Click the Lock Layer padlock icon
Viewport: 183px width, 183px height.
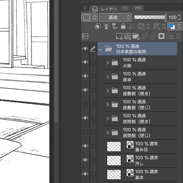[x=123, y=26]
